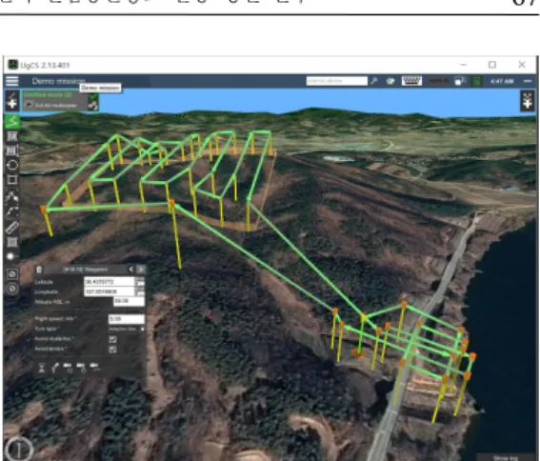Select the landing point tool in left toolbar

coord(12,211)
